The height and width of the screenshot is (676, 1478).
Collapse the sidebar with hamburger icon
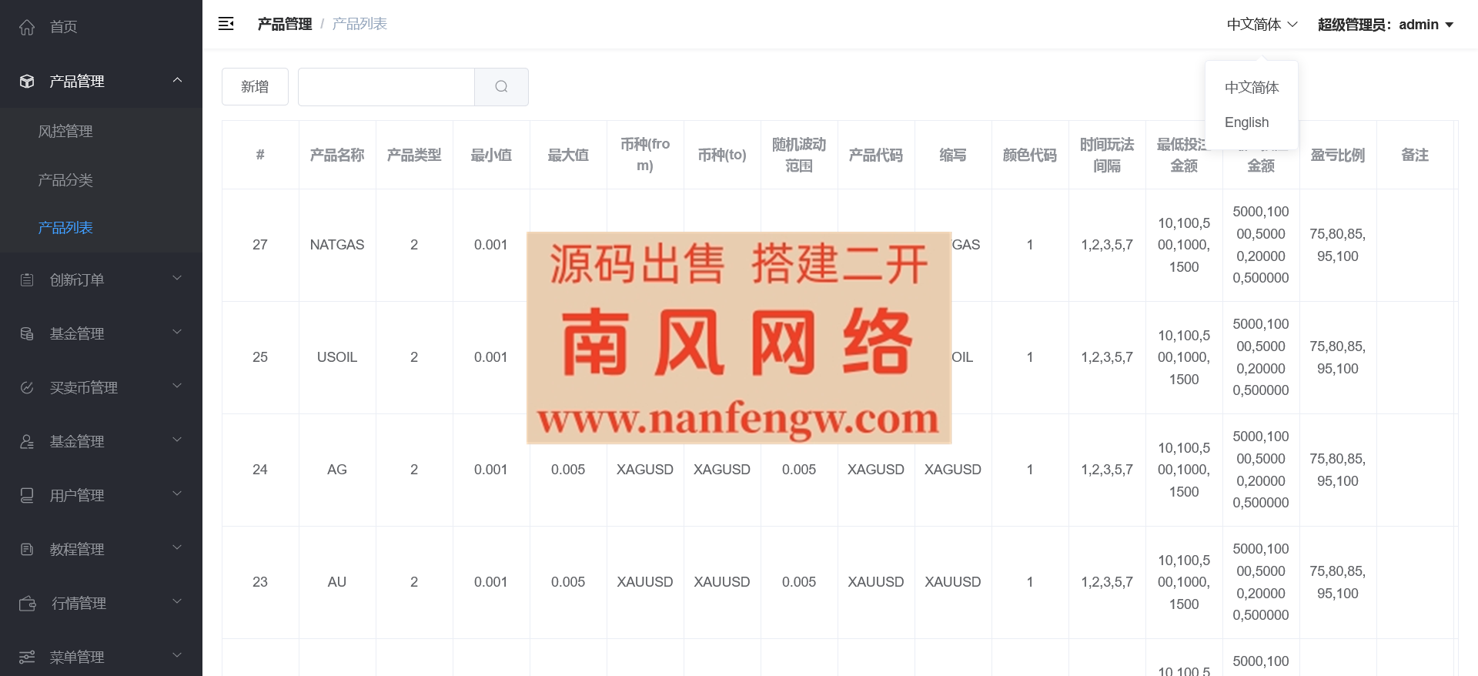(226, 24)
